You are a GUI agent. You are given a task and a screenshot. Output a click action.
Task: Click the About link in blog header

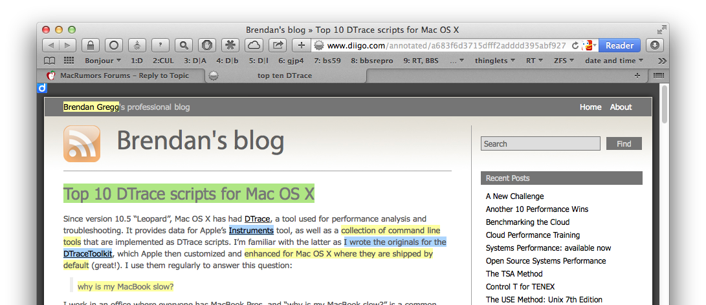621,107
